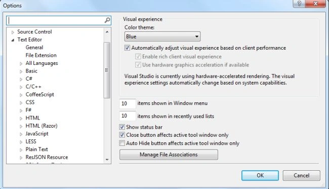Screen dimensions: 329x189
Task: Select Text Editor tree item label
Action: click(29, 40)
